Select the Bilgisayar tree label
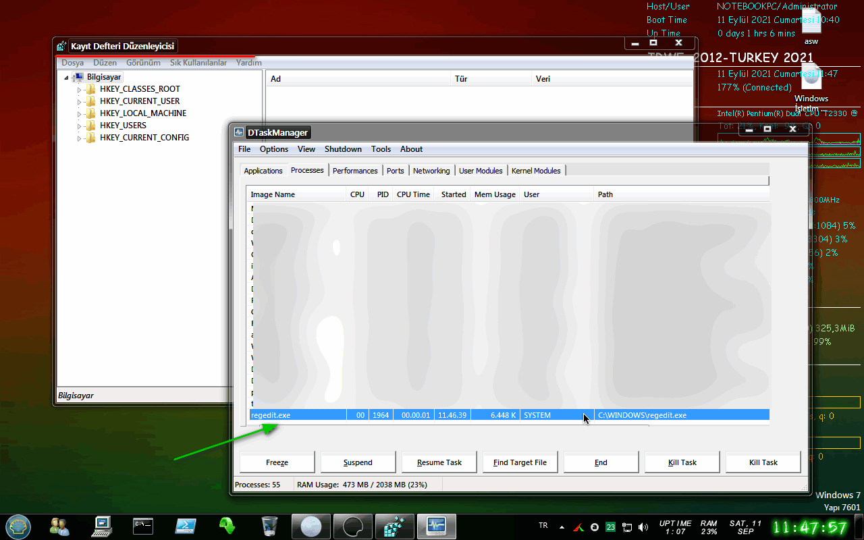The image size is (864, 540). pos(104,77)
